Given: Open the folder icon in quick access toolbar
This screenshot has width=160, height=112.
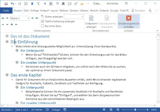Looking at the screenshot, I should click(81, 4).
